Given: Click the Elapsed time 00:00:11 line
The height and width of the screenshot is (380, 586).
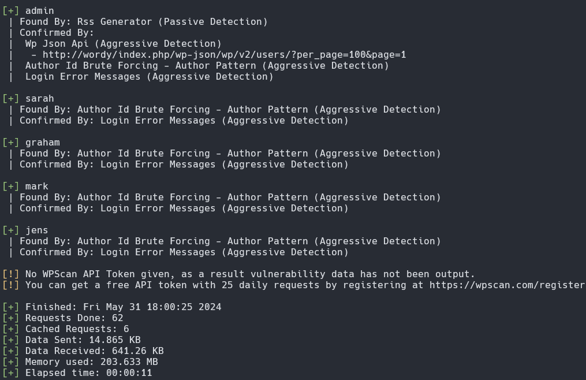Looking at the screenshot, I should [88, 373].
